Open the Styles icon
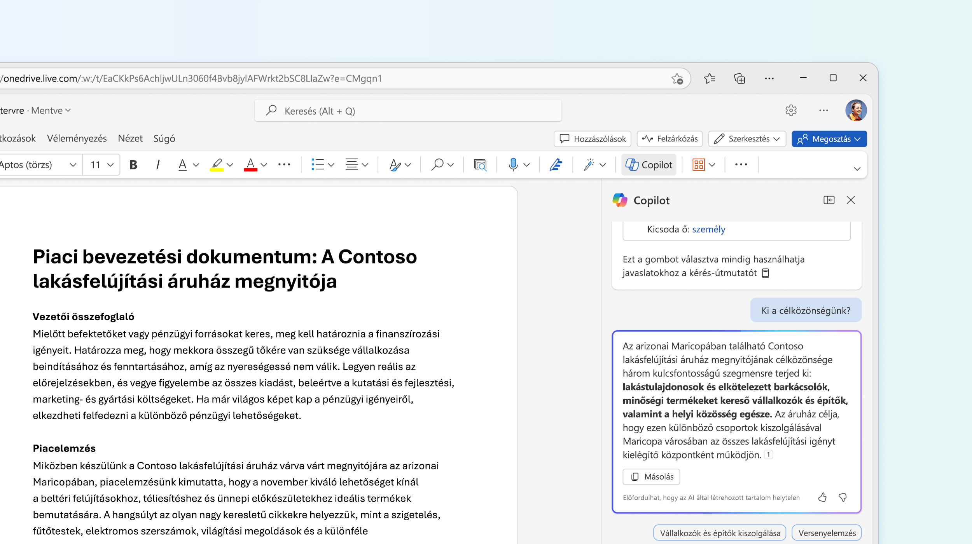The width and height of the screenshot is (972, 544). [395, 165]
